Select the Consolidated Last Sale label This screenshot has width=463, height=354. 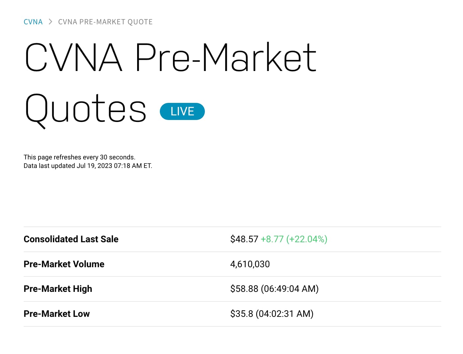point(71,239)
